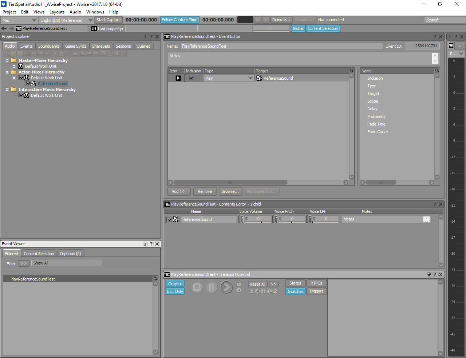This screenshot has height=358, width=466.
Task: Click the meter panel icon at top right
Action: [x=451, y=45]
